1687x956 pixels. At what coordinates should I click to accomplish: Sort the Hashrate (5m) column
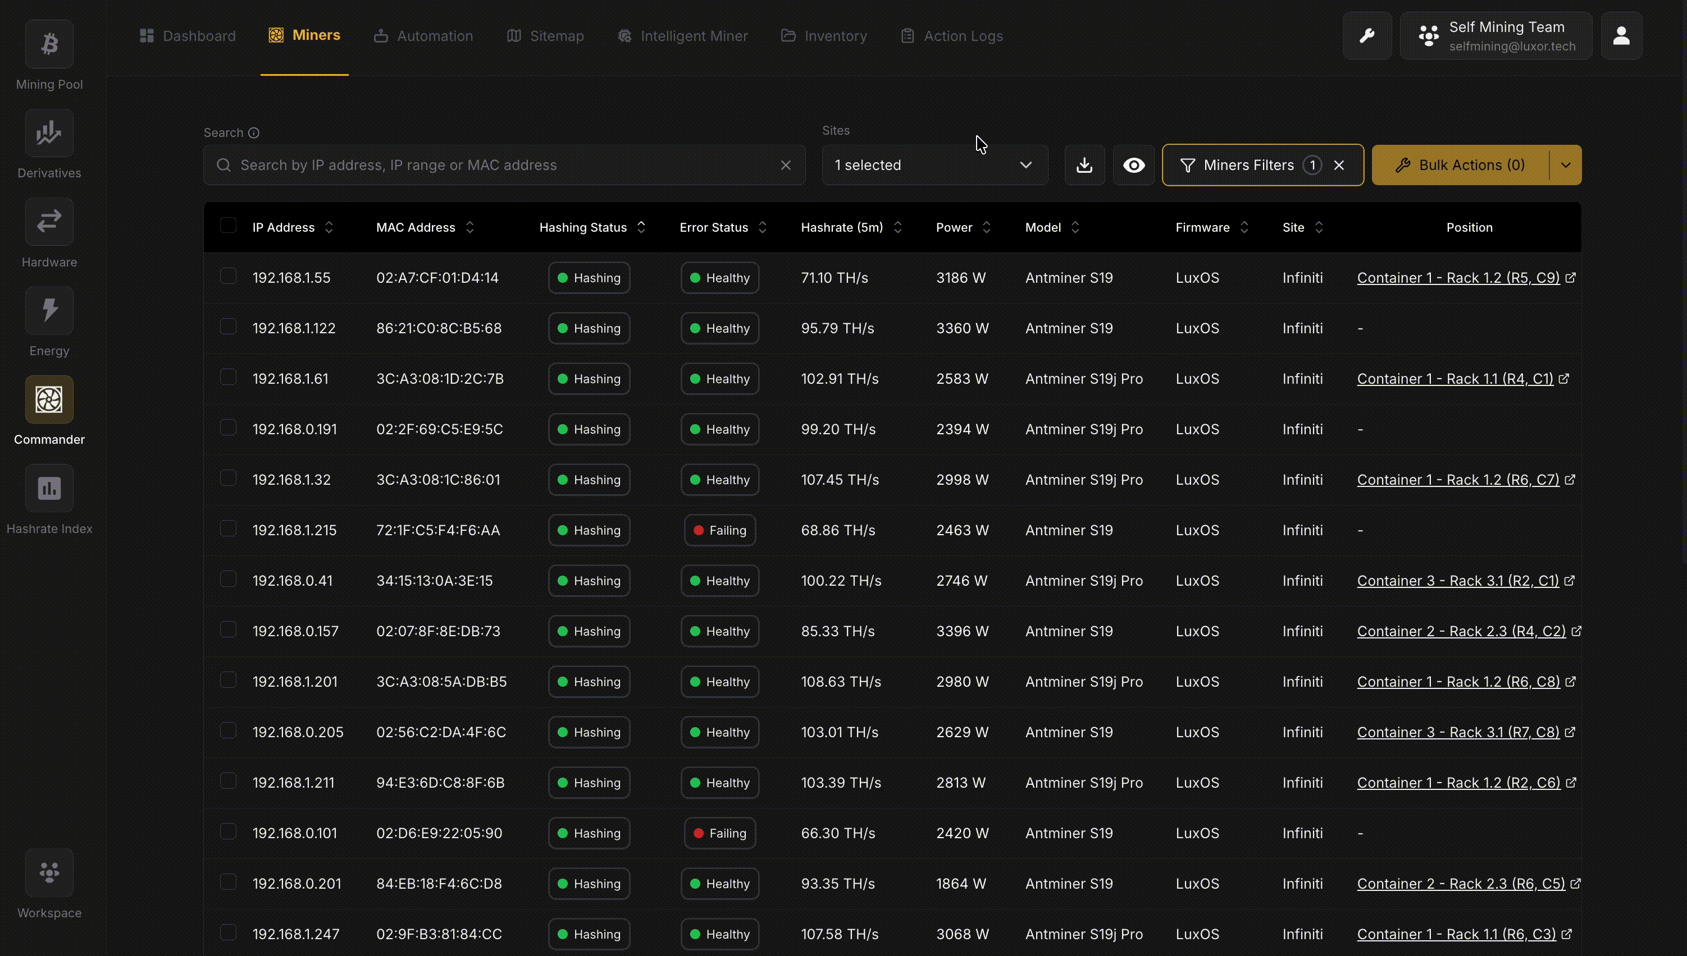(x=898, y=227)
